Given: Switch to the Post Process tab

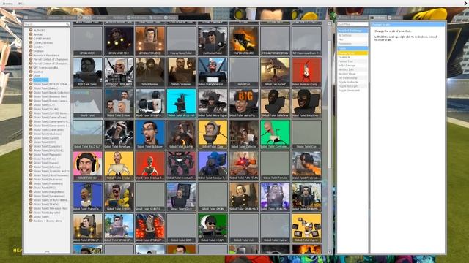Looking at the screenshot, I should point(137,18).
